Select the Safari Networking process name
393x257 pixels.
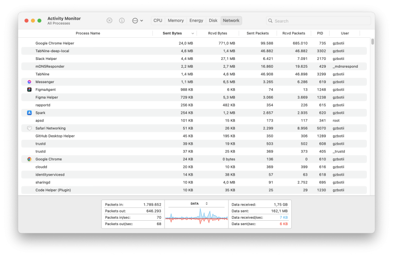pos(51,128)
